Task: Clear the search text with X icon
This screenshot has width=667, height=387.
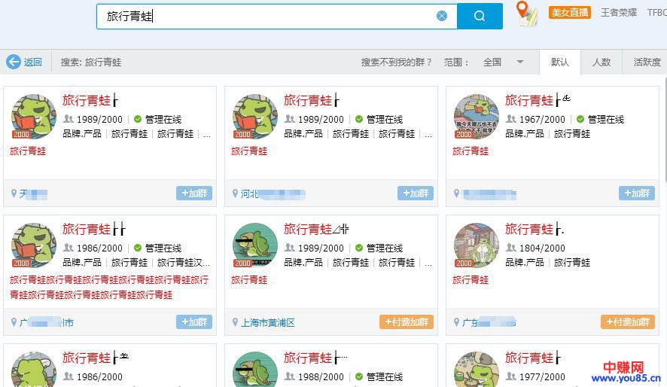Action: 442,16
